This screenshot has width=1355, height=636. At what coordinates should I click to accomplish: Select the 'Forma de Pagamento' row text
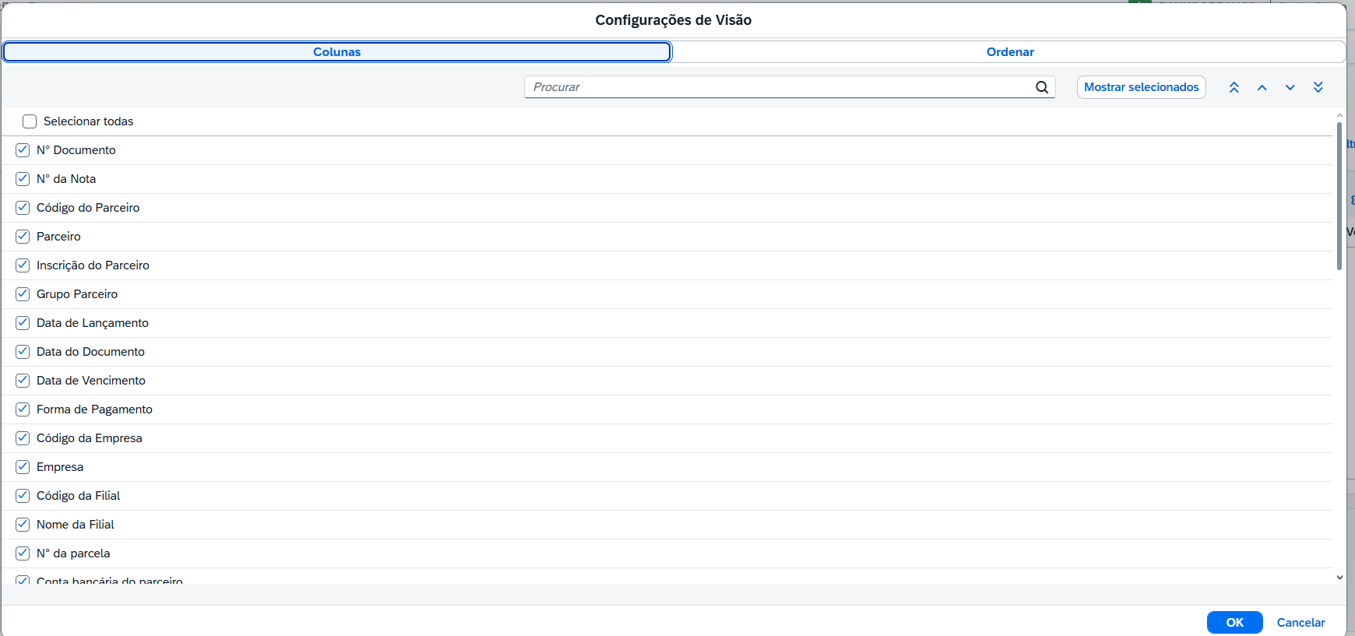(94, 409)
